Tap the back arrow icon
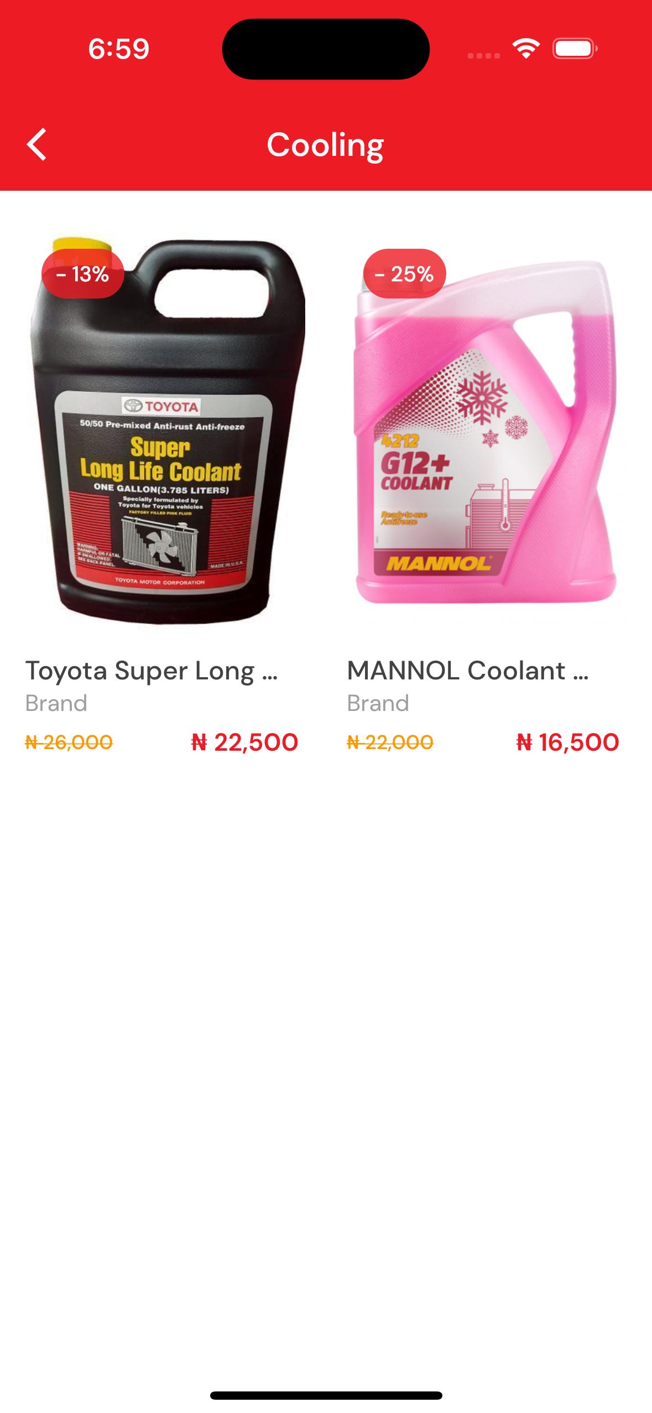This screenshot has width=652, height=1413. (36, 145)
